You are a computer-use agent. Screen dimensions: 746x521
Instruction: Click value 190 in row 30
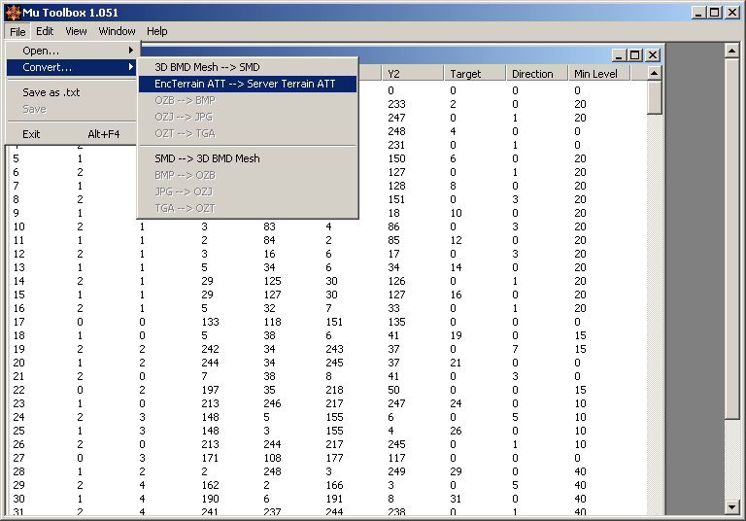point(210,499)
